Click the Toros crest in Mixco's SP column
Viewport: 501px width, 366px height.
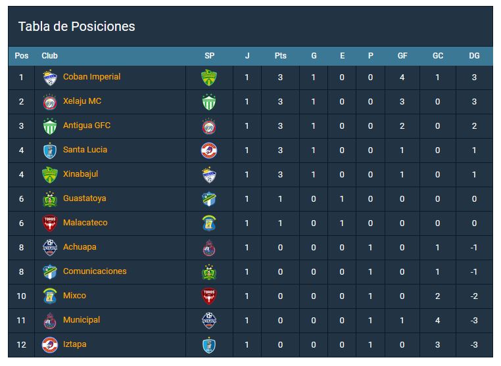[x=209, y=296]
